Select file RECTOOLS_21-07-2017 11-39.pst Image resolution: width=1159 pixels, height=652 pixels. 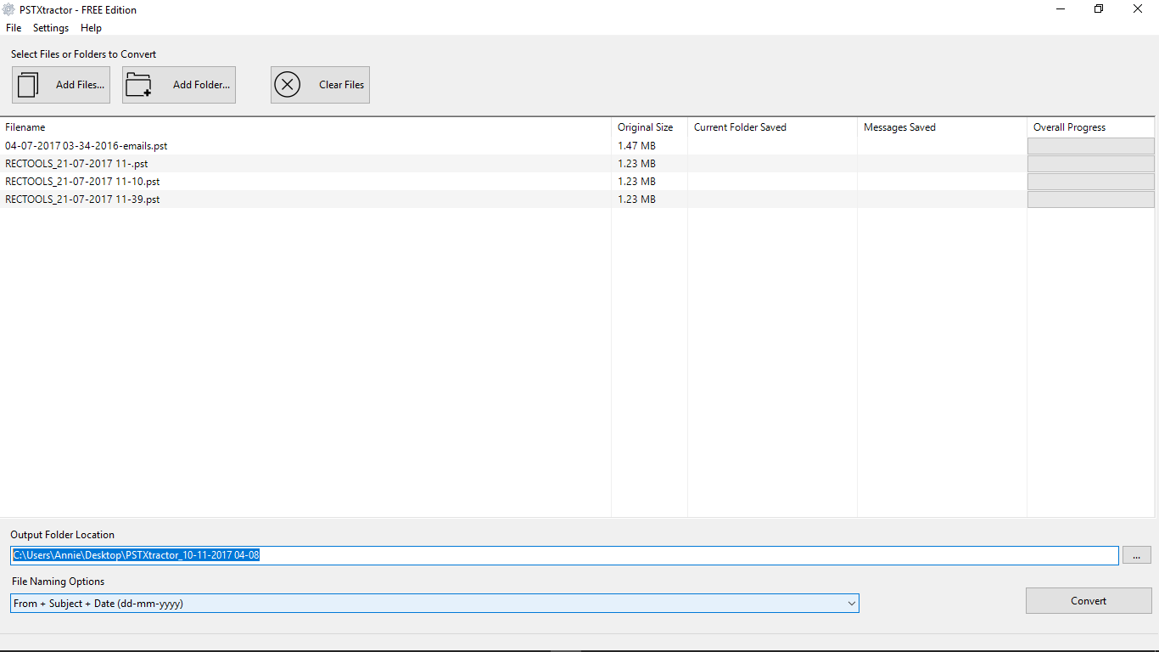(x=82, y=200)
